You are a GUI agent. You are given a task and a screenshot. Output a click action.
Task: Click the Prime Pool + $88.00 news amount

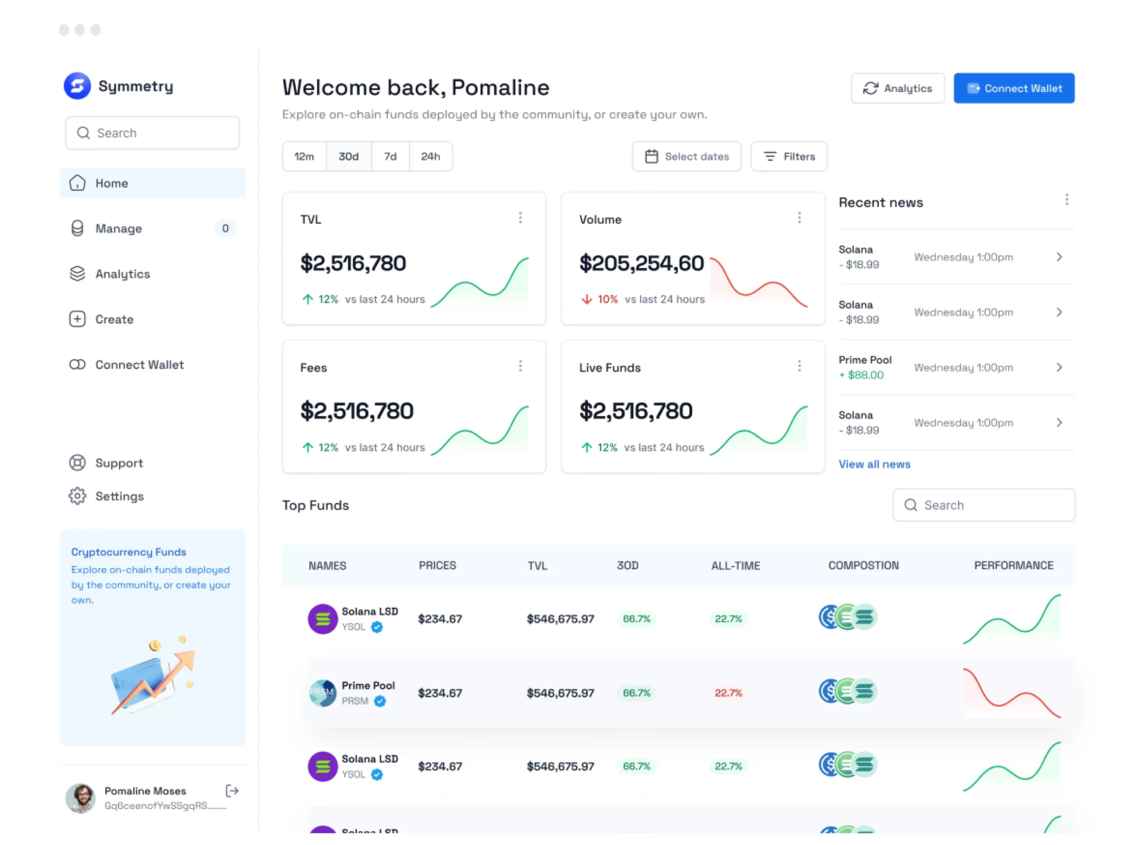[x=862, y=375]
